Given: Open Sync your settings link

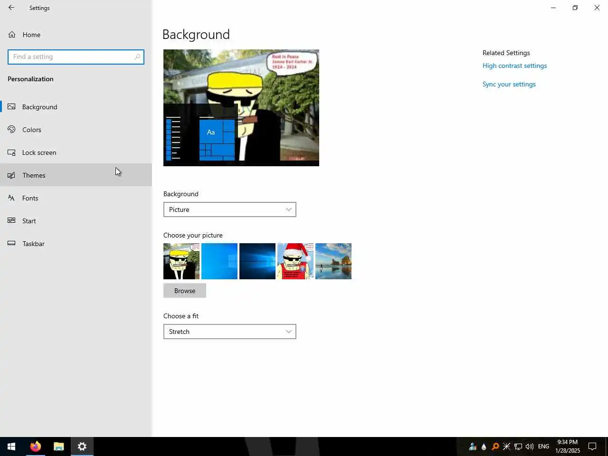Looking at the screenshot, I should 509,84.
